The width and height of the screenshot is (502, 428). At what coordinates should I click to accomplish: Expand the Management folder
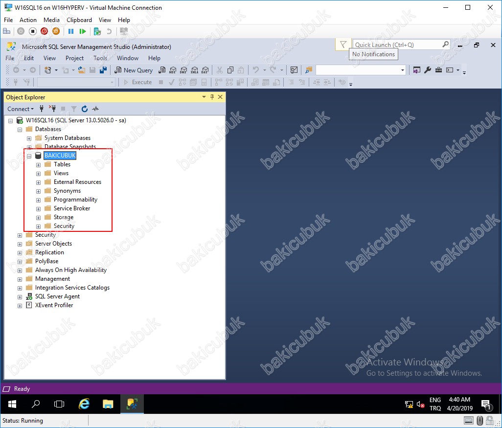pyautogui.click(x=20, y=279)
